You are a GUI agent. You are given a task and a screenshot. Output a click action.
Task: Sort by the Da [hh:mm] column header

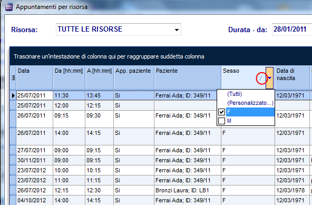[x=69, y=77]
